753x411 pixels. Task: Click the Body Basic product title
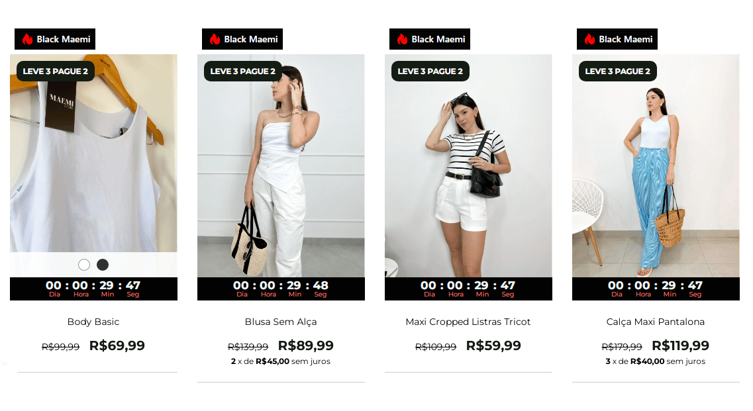[93, 322]
